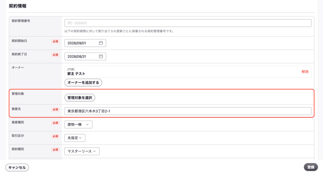This screenshot has width=323, height=175.
Task: Click the 取引区分 label
Action: click(18, 135)
